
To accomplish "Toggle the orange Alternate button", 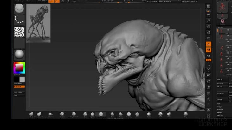I will click(x=19, y=86).
